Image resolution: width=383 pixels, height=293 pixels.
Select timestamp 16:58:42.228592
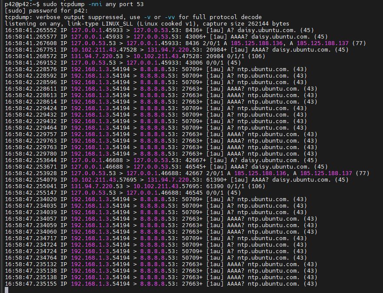31,76
